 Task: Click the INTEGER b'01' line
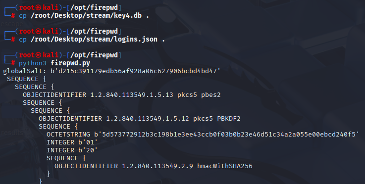72,142
